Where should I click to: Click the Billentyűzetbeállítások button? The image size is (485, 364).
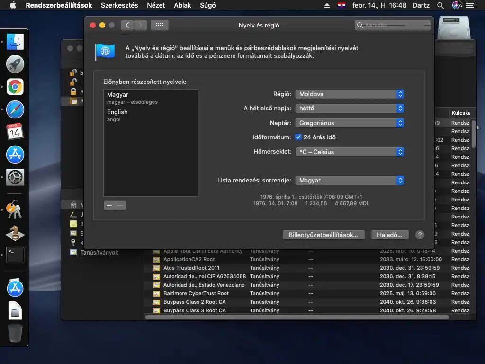point(323,235)
